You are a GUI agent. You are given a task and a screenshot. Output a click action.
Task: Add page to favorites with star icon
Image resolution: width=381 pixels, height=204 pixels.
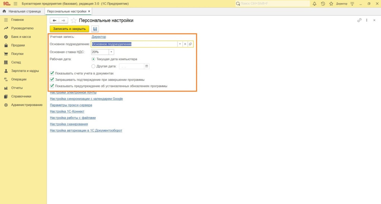pyautogui.click(x=74, y=20)
